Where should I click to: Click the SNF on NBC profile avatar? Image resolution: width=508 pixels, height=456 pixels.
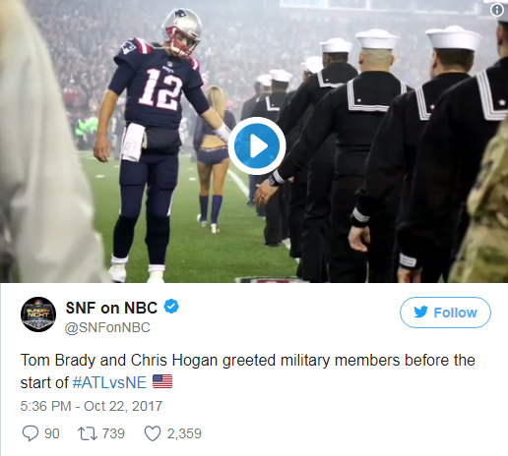38,314
